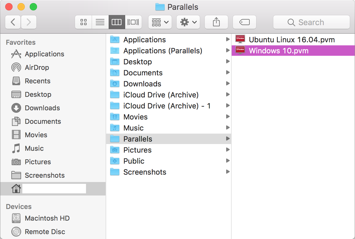Expand the Applications (Parallels) folder arrow
Screen dimensions: 355x239
227,51
